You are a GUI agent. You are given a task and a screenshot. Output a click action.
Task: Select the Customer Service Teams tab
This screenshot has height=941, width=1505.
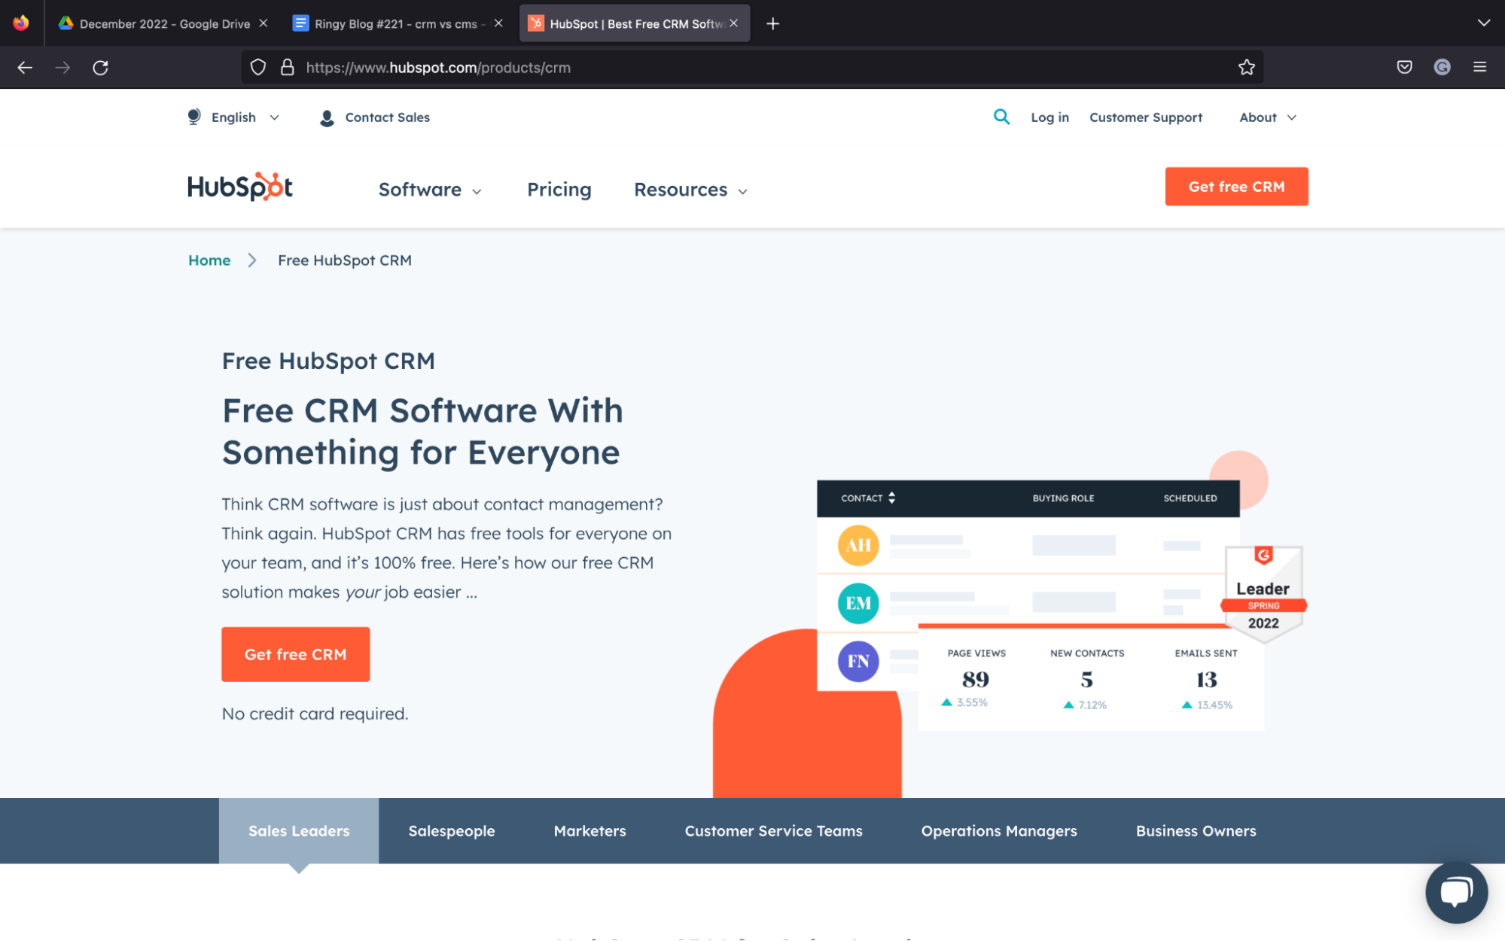[773, 830]
